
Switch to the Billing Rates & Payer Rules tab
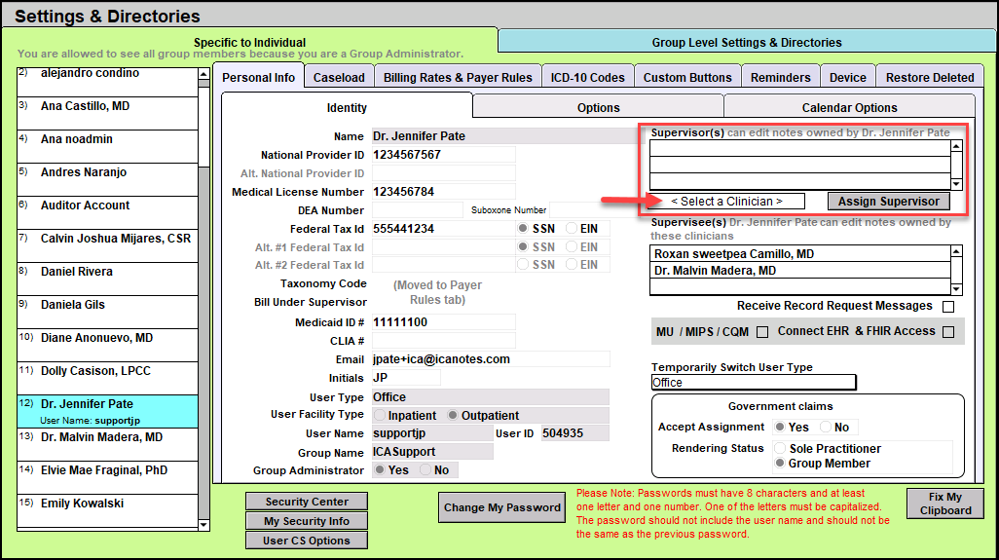pyautogui.click(x=458, y=78)
